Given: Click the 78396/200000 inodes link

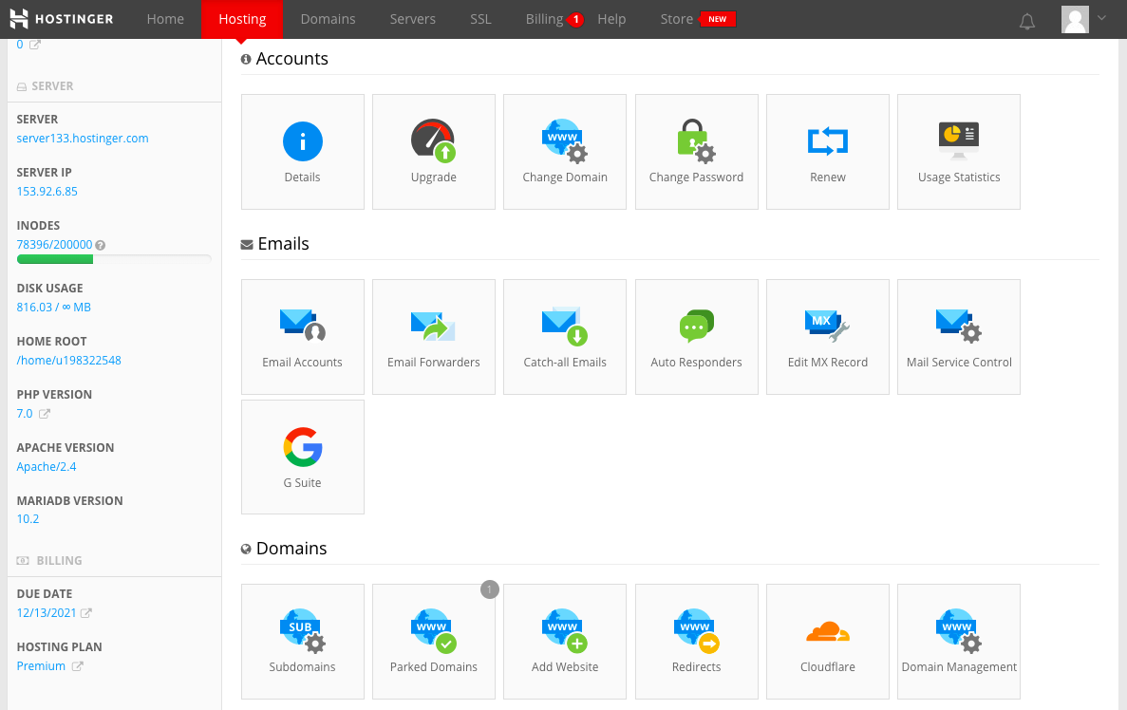Looking at the screenshot, I should pos(55,244).
